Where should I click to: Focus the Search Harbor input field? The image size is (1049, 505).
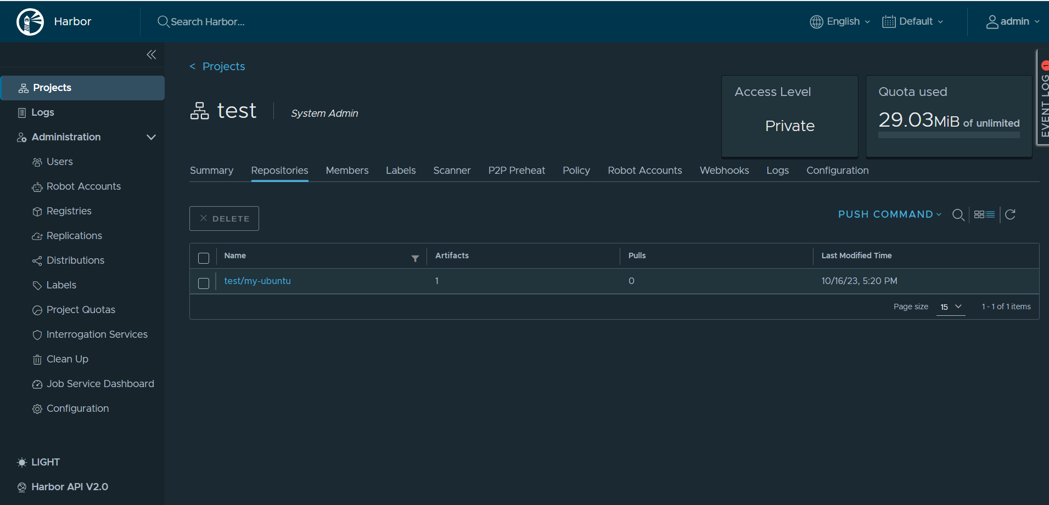click(x=207, y=22)
